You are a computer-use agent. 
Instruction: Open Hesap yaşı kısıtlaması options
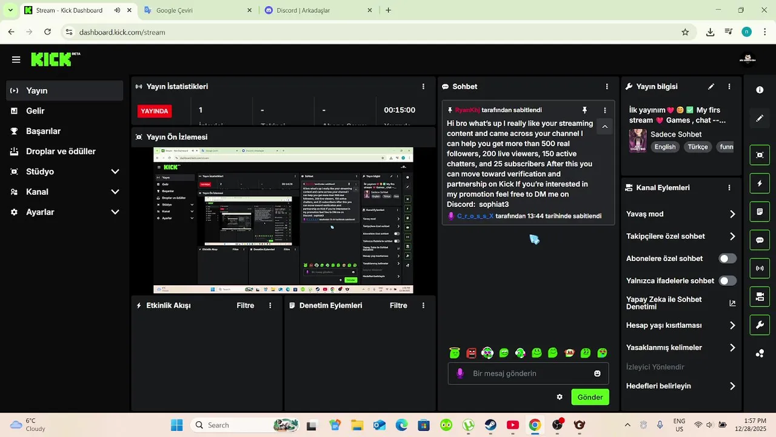(x=681, y=325)
